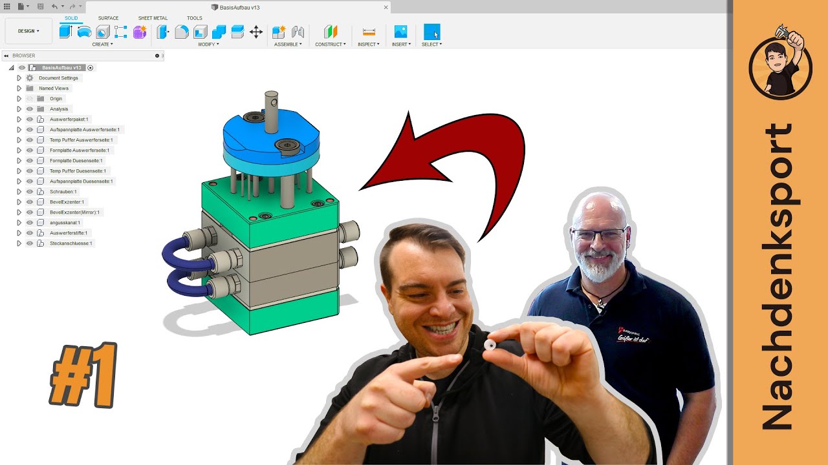Activate the Select tool icon
Viewport: 828px width, 465px height.
(x=431, y=32)
